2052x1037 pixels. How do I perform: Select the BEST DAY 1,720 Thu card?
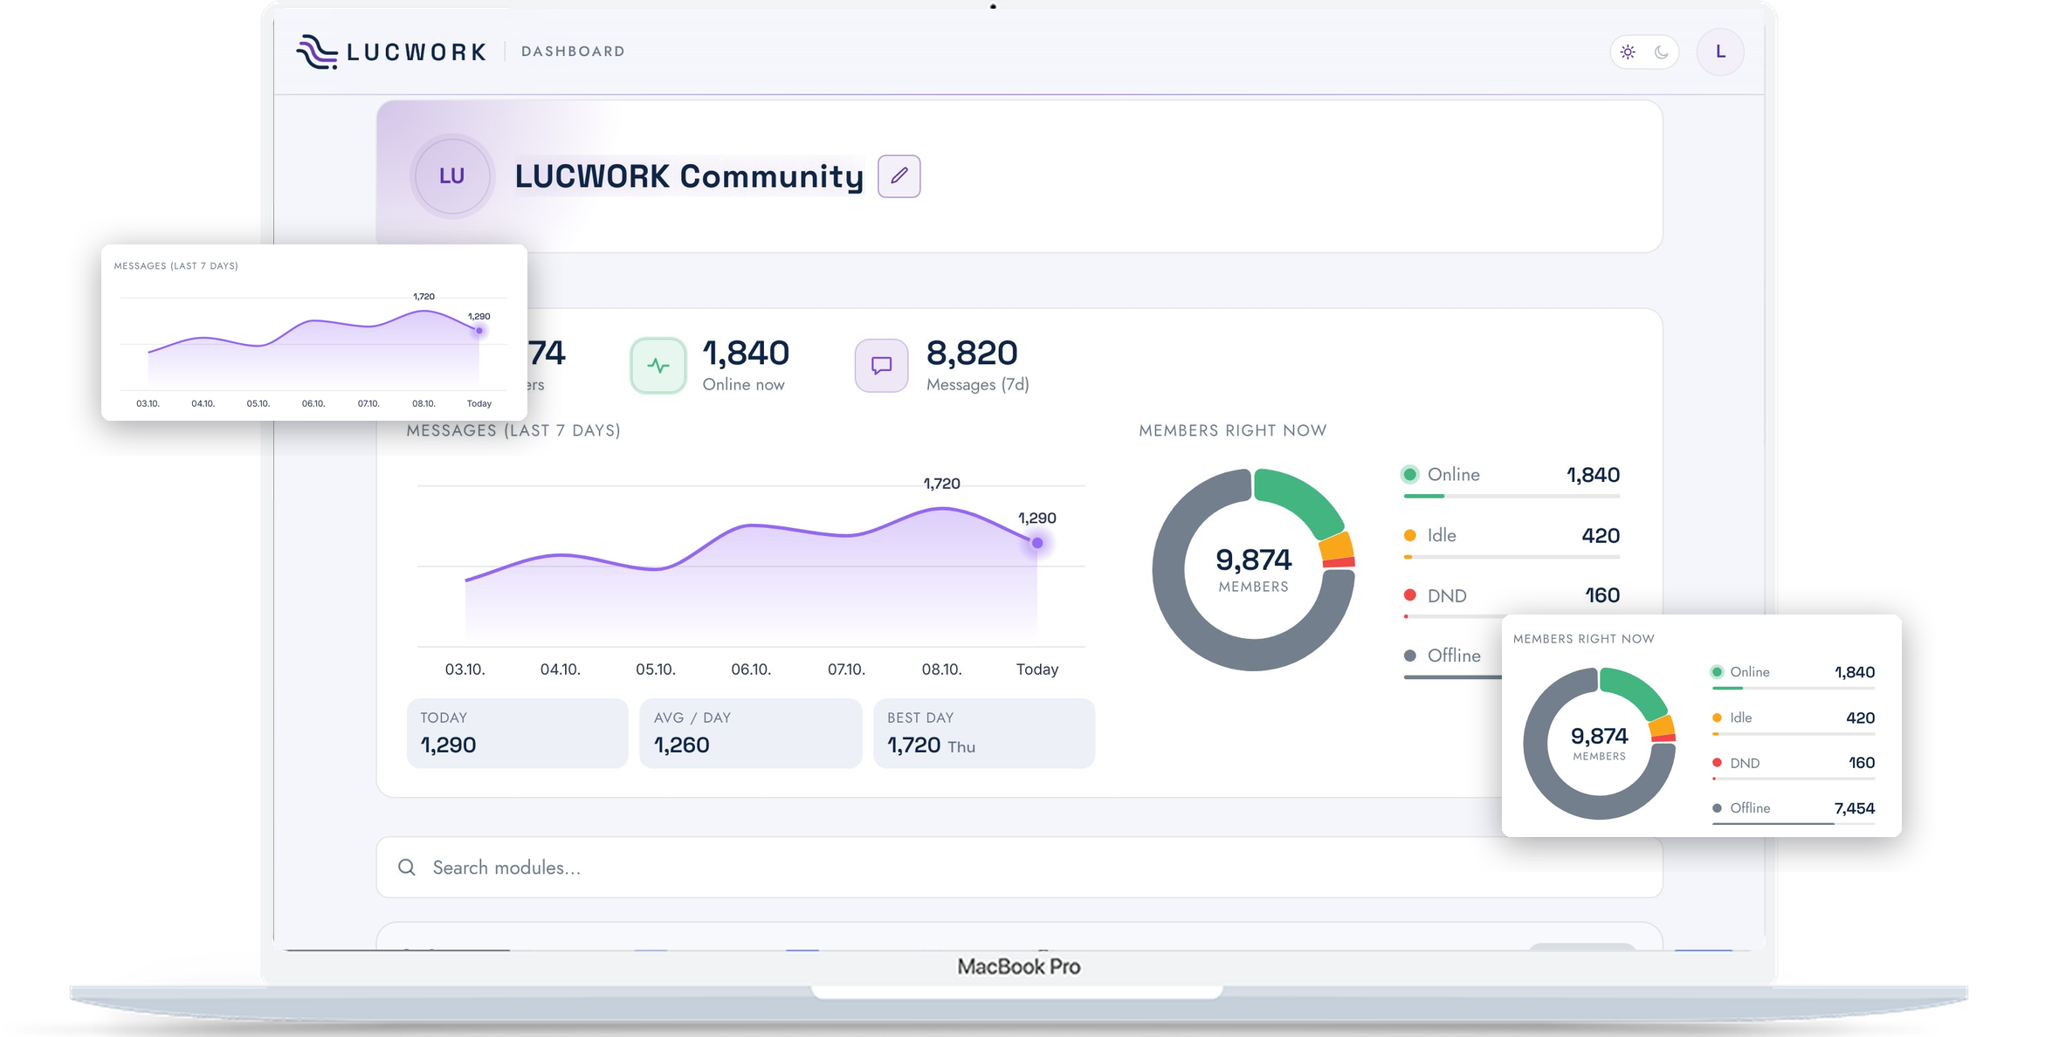pos(984,733)
